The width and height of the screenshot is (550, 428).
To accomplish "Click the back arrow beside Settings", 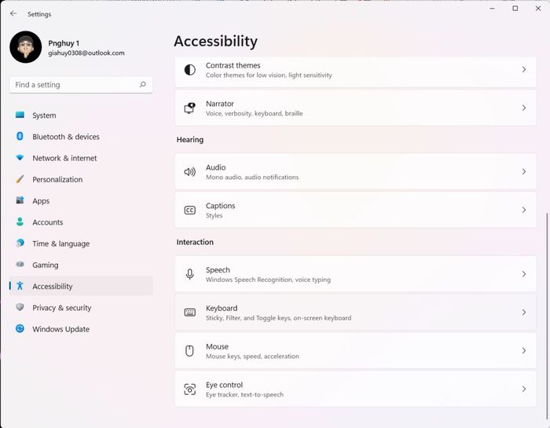I will coord(13,13).
